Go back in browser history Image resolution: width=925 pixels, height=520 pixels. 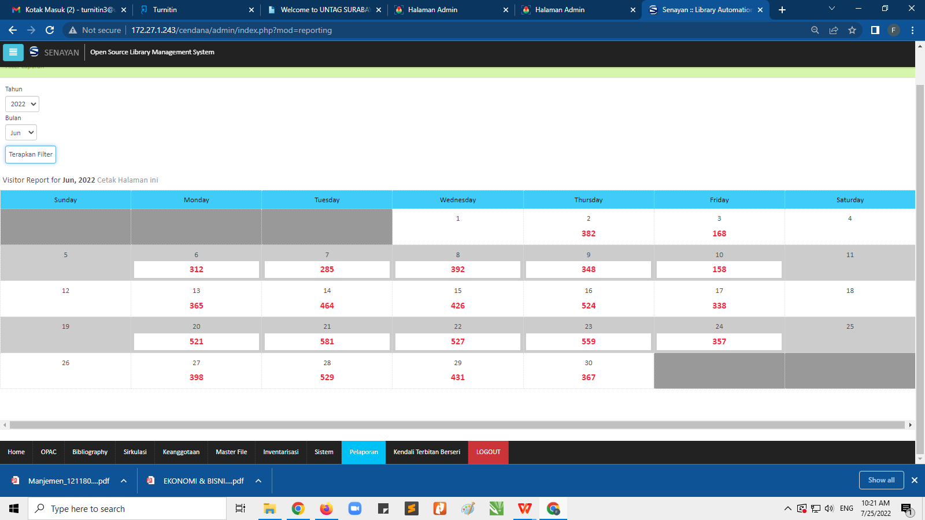[x=13, y=30]
